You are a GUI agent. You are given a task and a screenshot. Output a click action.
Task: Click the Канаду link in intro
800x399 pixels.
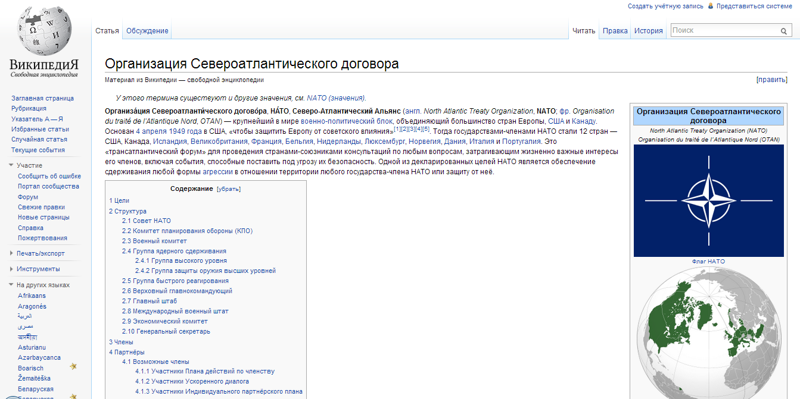(x=584, y=121)
